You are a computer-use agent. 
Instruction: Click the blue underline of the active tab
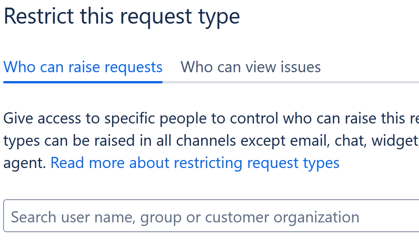(83, 82)
